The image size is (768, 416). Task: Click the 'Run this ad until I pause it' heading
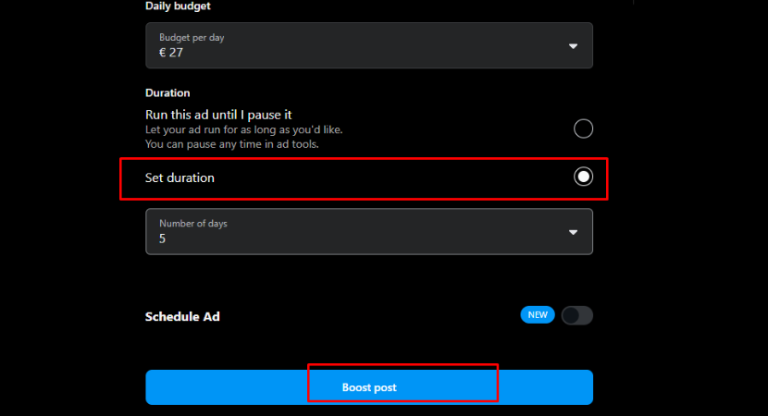point(218,115)
